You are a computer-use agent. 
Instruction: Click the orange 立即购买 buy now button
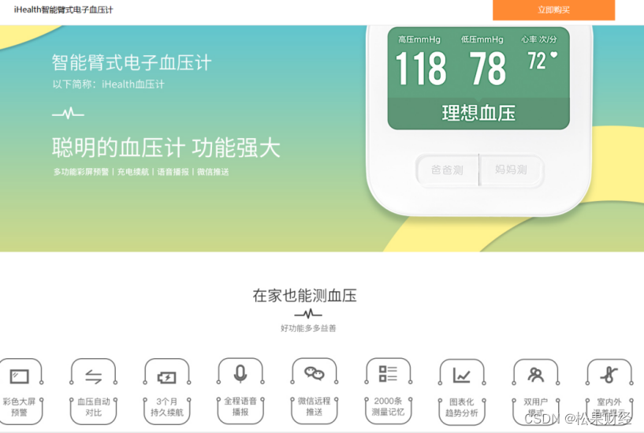click(553, 10)
